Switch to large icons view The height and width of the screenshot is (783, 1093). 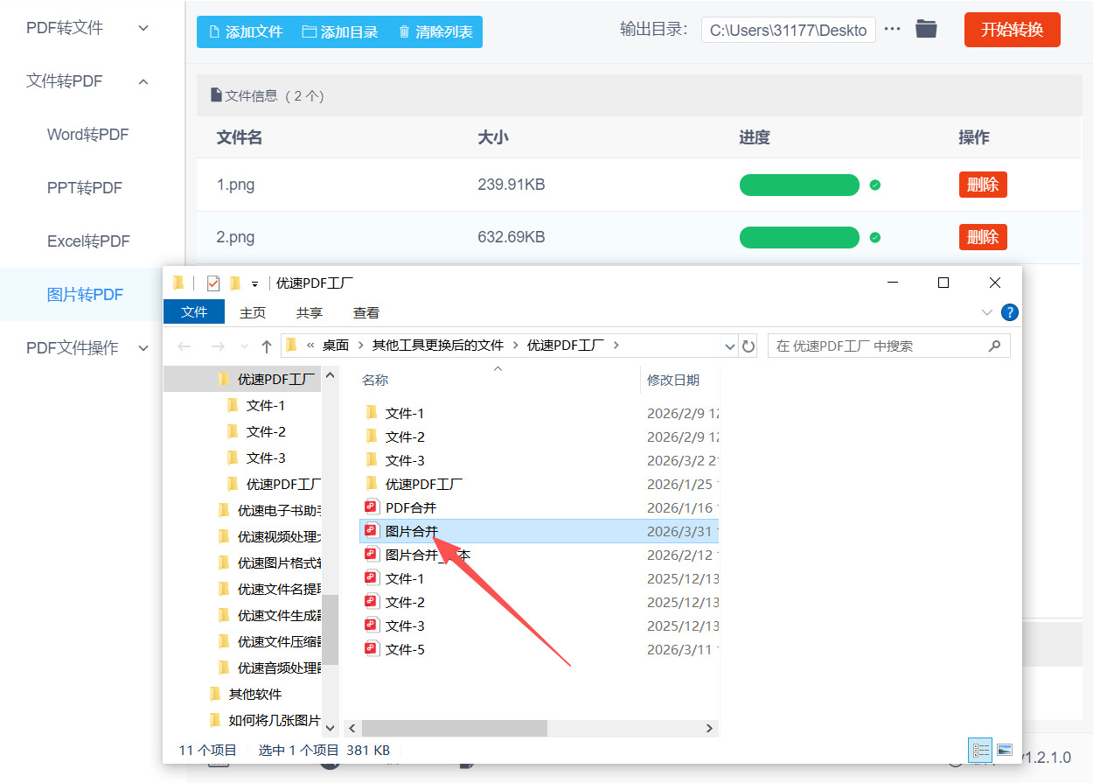[x=1004, y=750]
